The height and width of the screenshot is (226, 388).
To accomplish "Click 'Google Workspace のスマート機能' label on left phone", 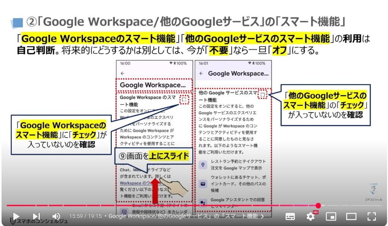I will pos(148,101).
